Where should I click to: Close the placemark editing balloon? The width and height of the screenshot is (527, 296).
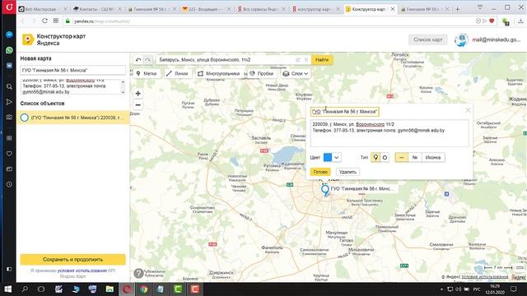468,110
